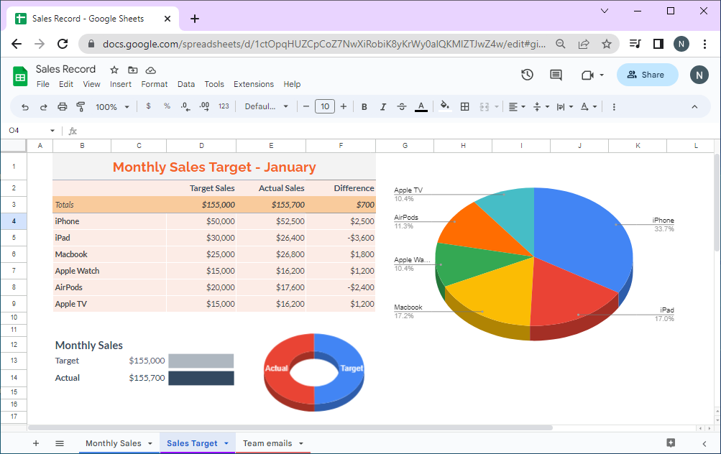Click the Explore icon at bottom right
Viewport: 721px width, 454px height.
(x=671, y=443)
